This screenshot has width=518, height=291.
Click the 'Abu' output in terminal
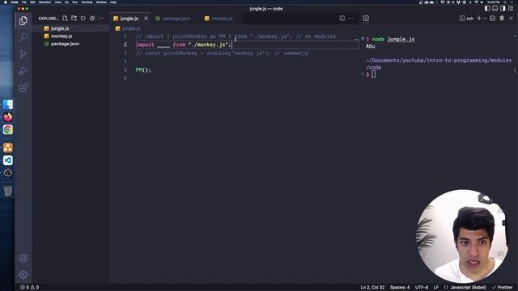click(371, 46)
